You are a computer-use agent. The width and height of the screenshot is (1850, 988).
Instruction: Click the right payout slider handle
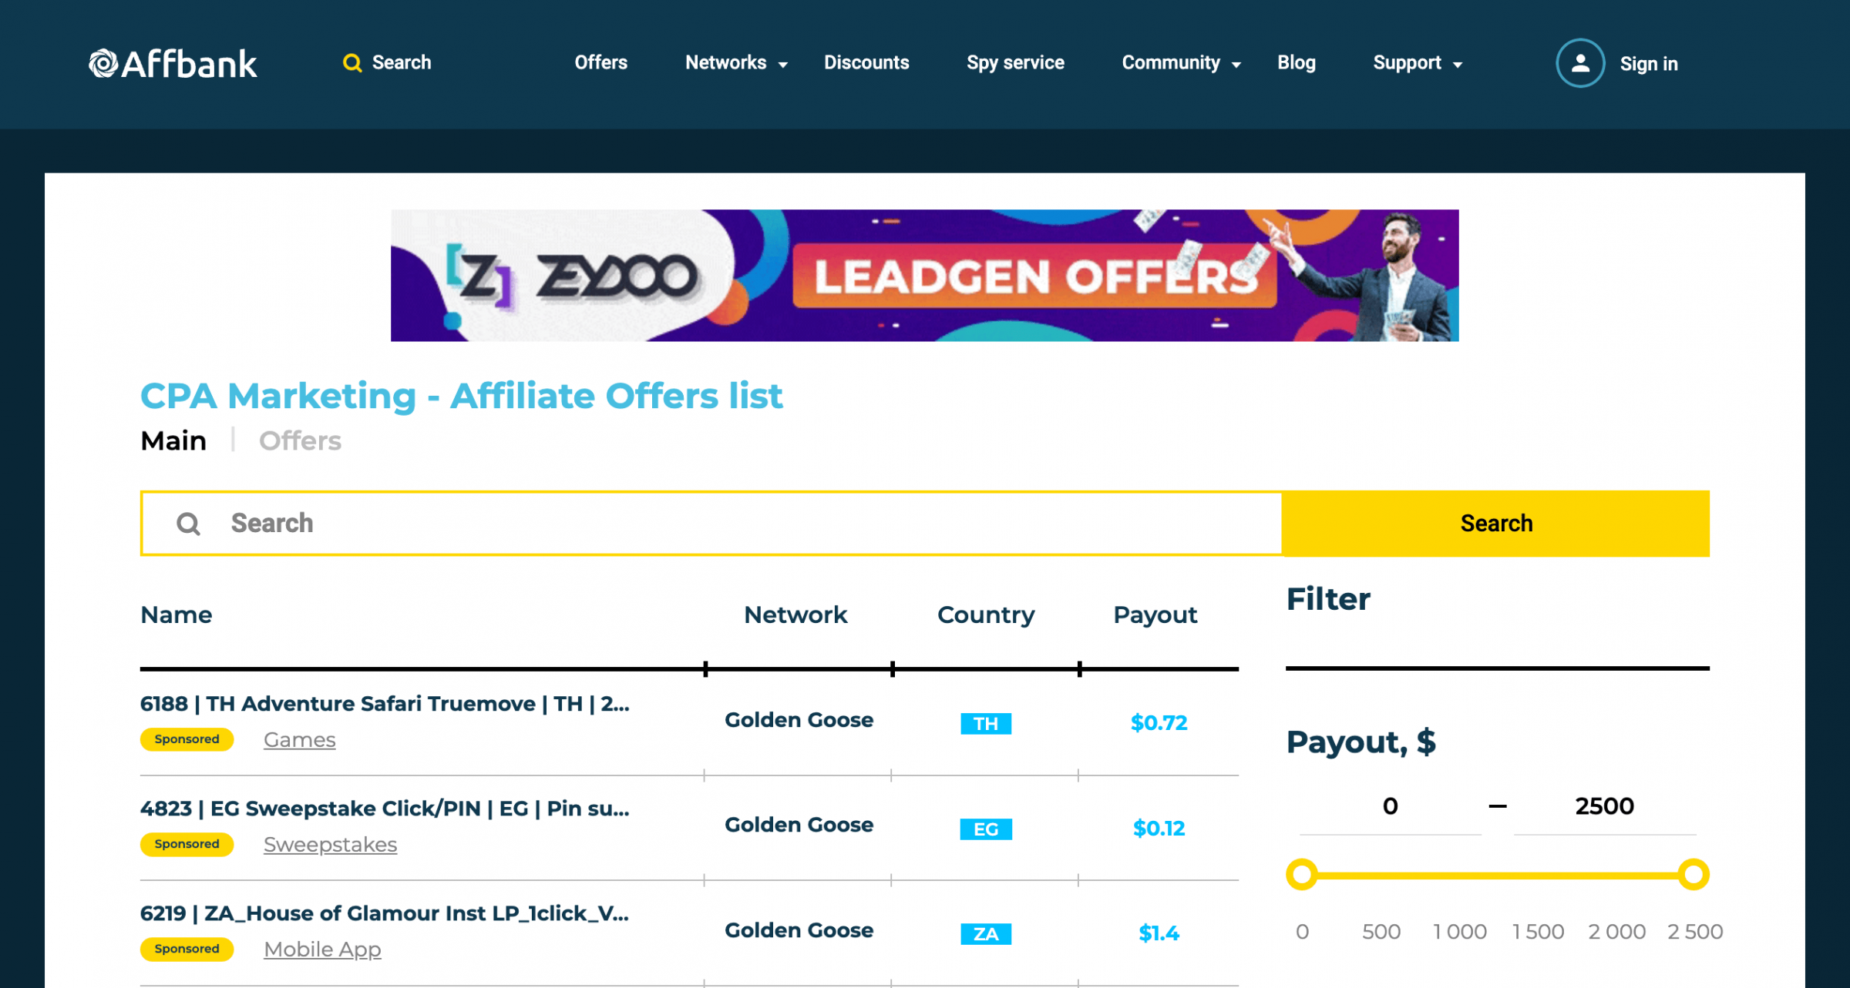pyautogui.click(x=1694, y=875)
